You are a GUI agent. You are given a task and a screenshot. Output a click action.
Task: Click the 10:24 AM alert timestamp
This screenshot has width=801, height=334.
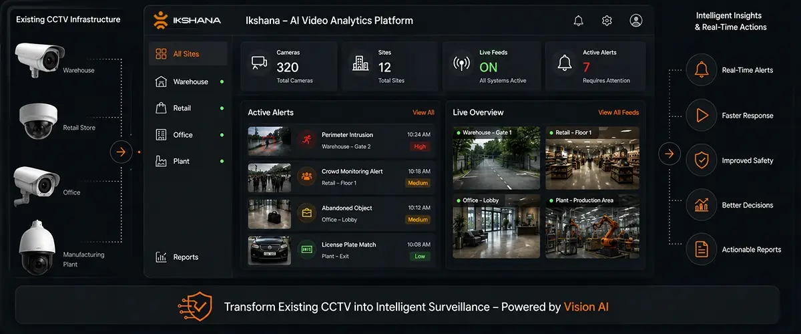[419, 135]
